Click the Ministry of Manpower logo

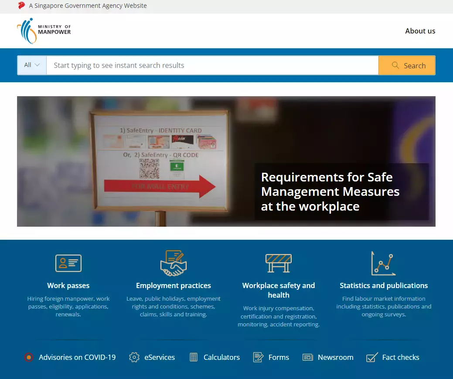tap(44, 31)
